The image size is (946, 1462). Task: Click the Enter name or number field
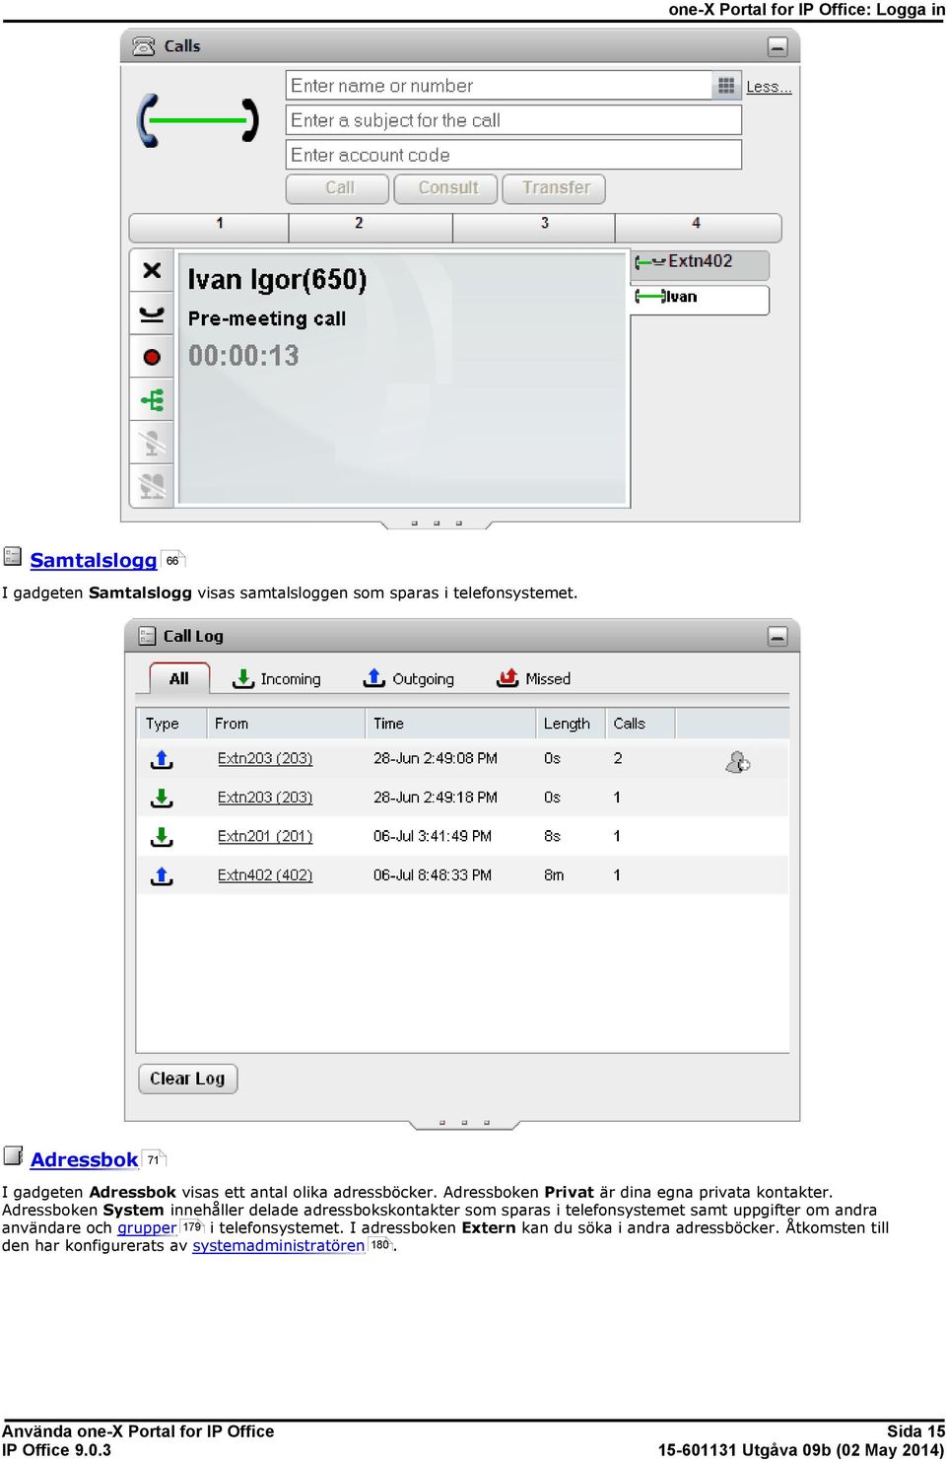click(x=500, y=86)
